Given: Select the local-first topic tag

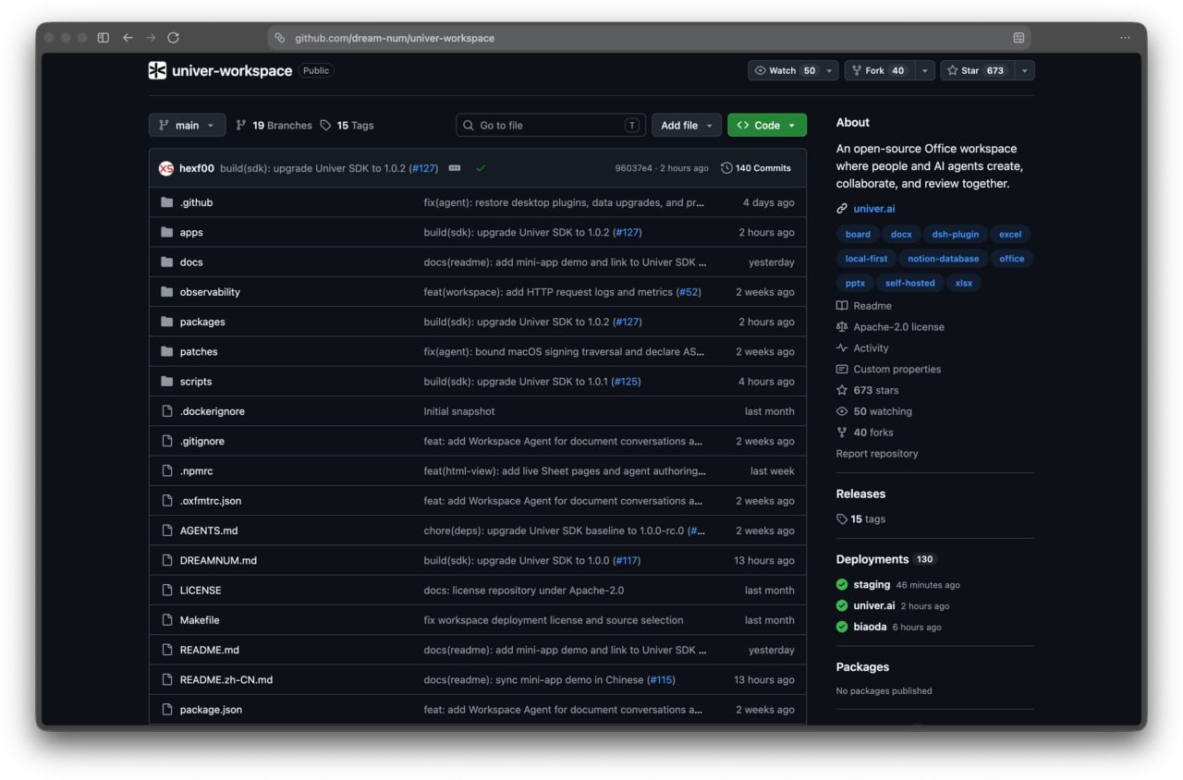Looking at the screenshot, I should coord(866,259).
